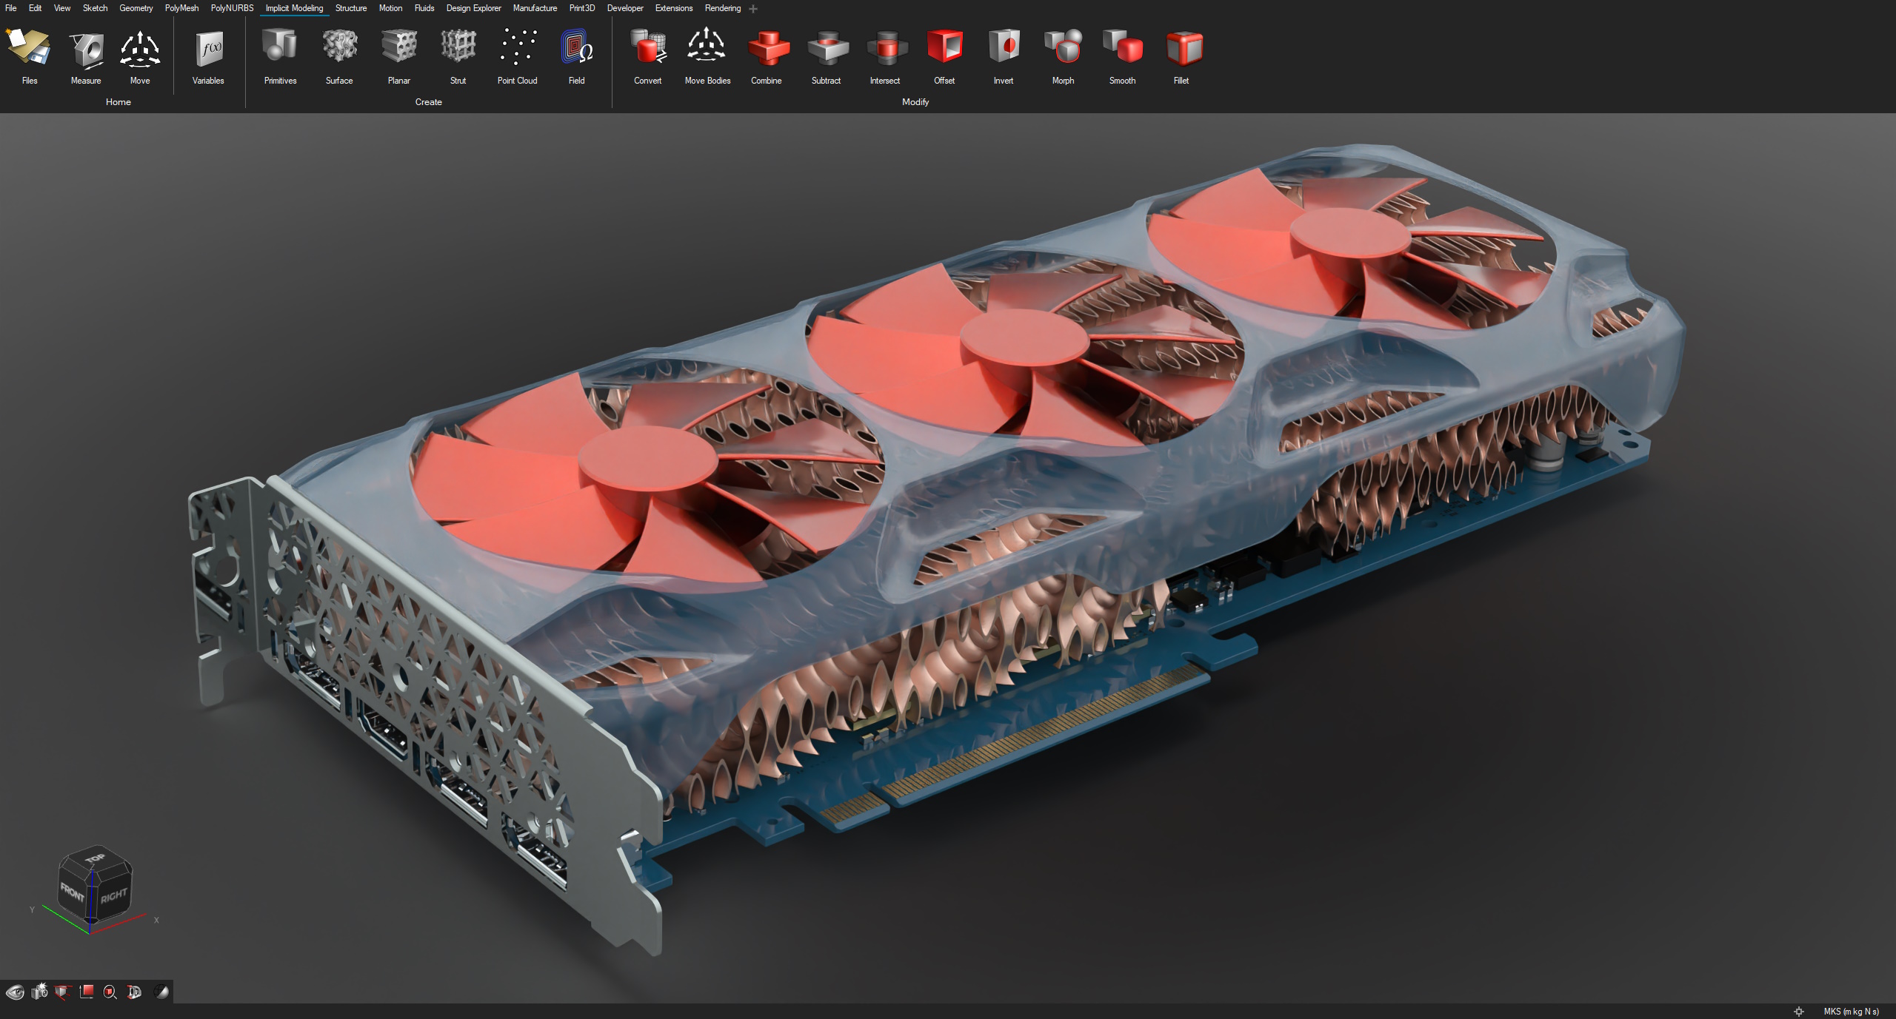This screenshot has width=1896, height=1019.
Task: Switch to the Rendering ribbon tab
Action: (x=722, y=8)
